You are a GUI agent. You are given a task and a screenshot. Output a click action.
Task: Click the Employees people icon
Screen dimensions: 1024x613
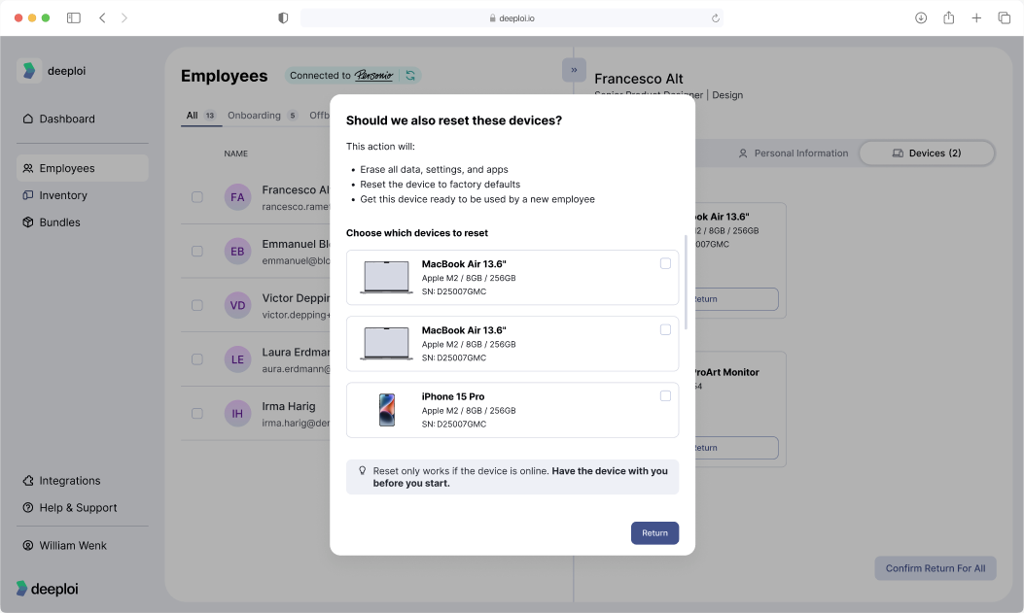click(x=27, y=168)
